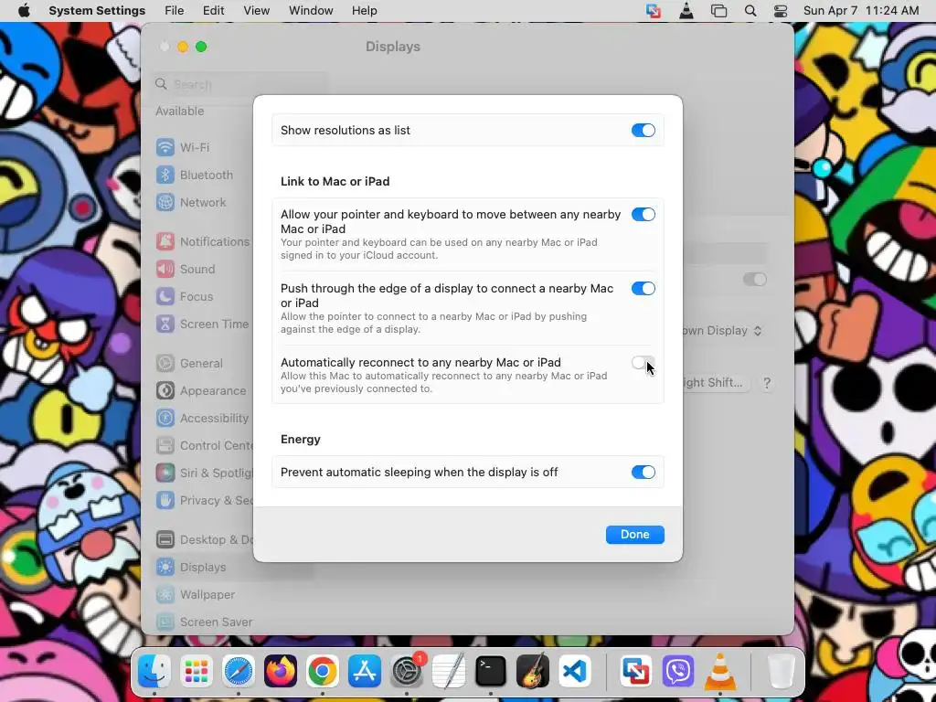The image size is (936, 702).
Task: Open the Window menu
Action: pos(311,11)
